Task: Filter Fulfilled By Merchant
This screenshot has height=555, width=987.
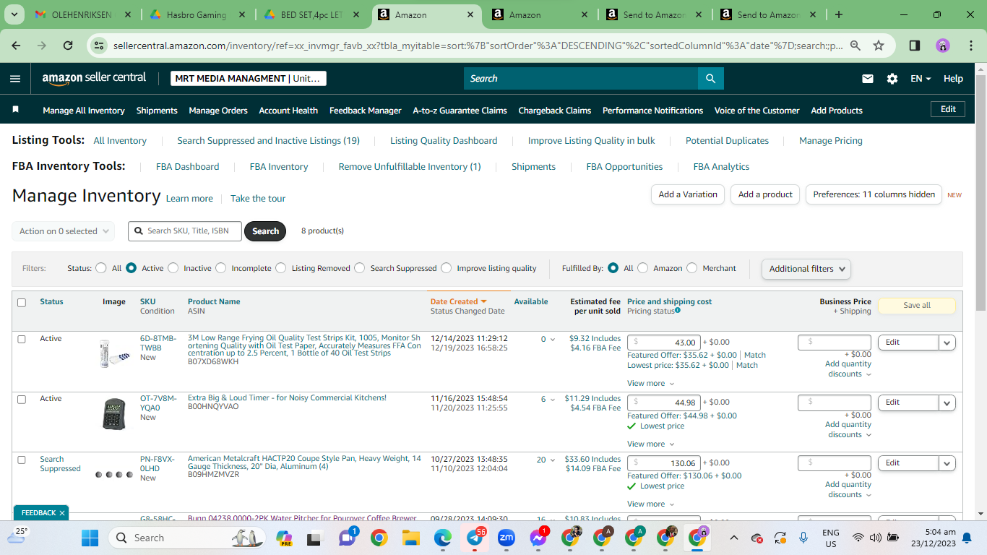Action: tap(692, 268)
